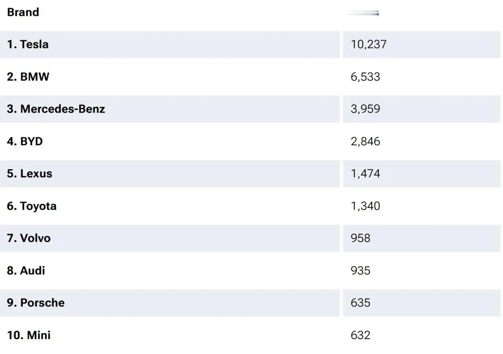
Task: Select the 1. Tesla row label
Action: tap(28, 44)
